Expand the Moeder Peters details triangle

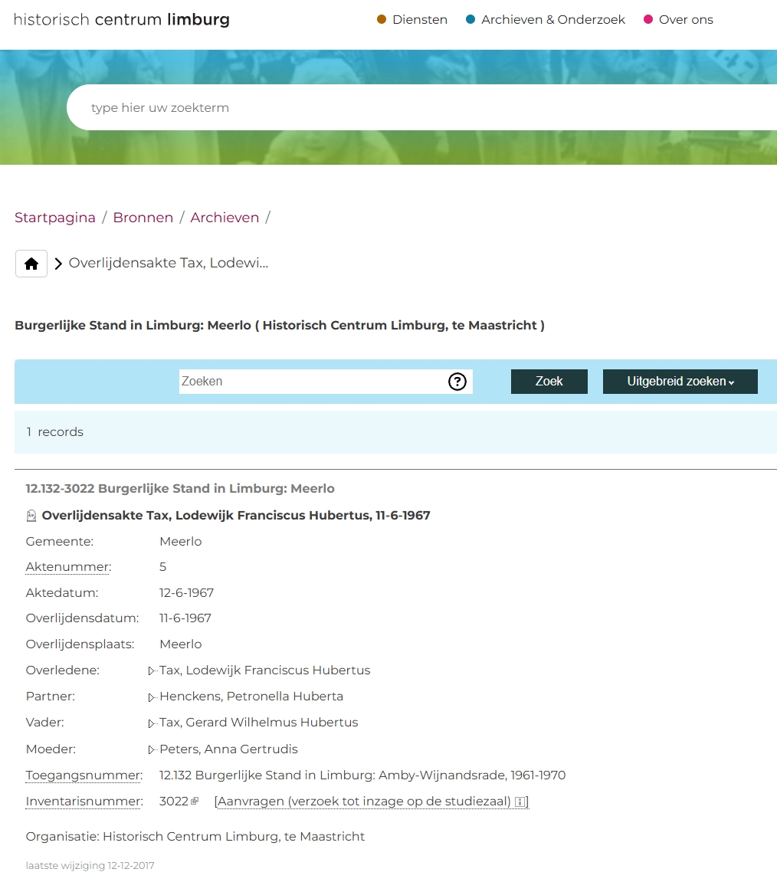[152, 749]
